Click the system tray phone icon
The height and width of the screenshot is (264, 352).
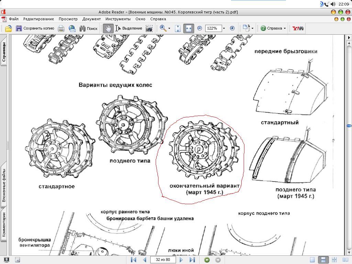[x=327, y=4]
